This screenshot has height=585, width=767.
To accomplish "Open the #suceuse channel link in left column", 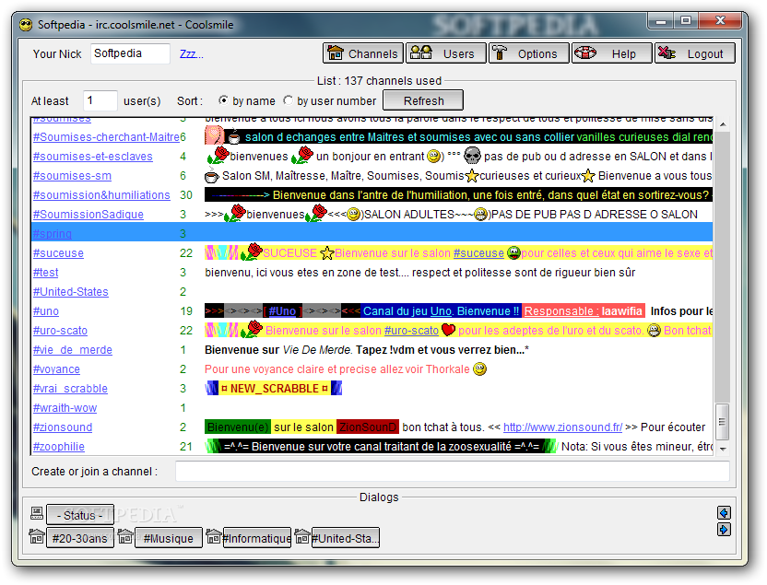I will point(58,253).
